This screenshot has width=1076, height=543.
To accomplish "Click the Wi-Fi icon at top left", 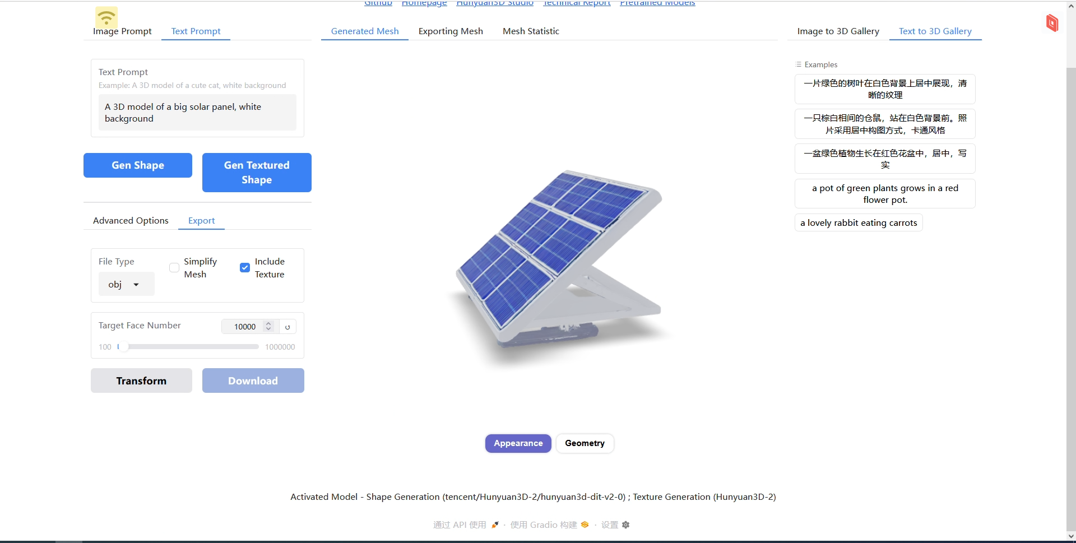I will pyautogui.click(x=106, y=17).
